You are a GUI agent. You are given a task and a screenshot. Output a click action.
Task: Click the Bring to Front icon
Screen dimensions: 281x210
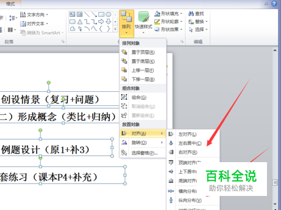point(124,52)
